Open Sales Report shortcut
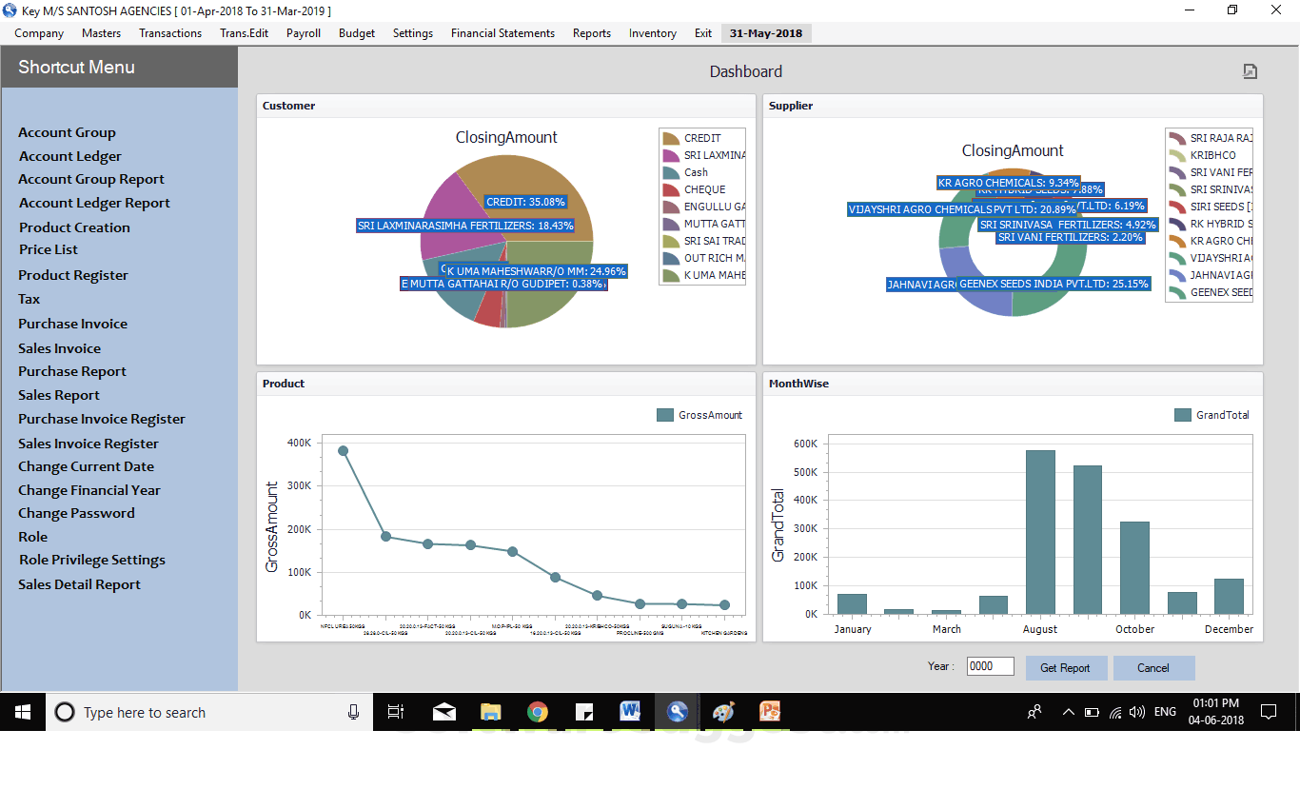1300x809 pixels. (59, 395)
